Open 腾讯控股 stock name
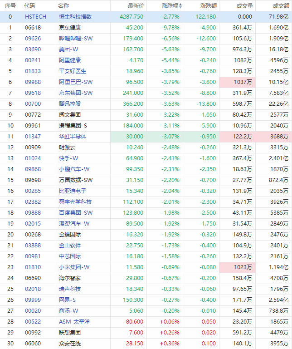The height and width of the screenshot is (349, 292). tap(70, 104)
